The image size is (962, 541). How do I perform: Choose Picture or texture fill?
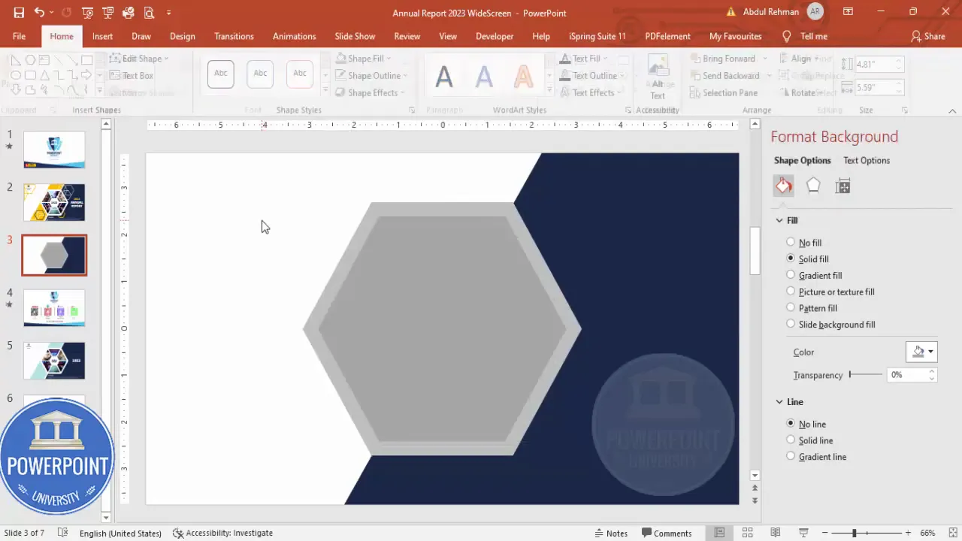coord(830,292)
